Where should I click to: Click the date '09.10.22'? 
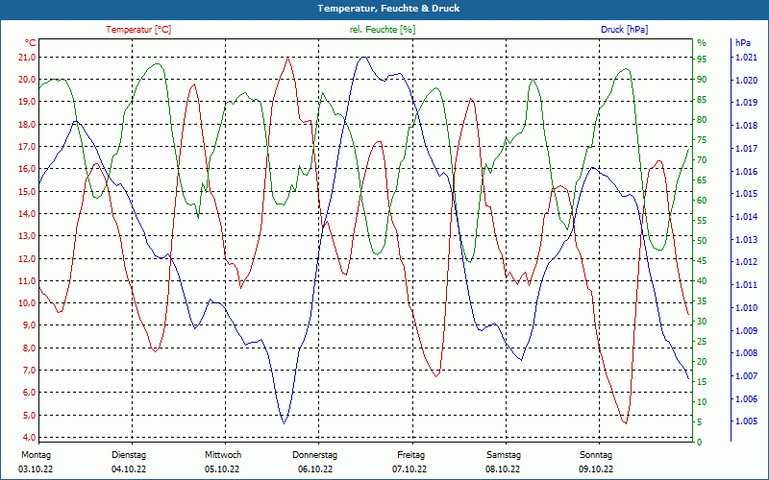pos(596,469)
